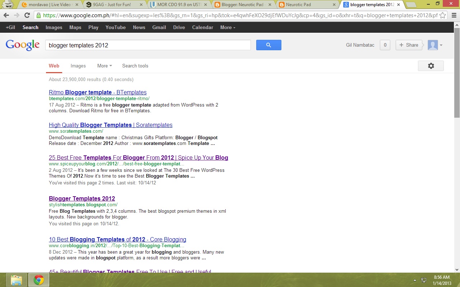The height and width of the screenshot is (287, 460).
Task: Switch to the 9GAG Just for Fun tab
Action: [114, 5]
